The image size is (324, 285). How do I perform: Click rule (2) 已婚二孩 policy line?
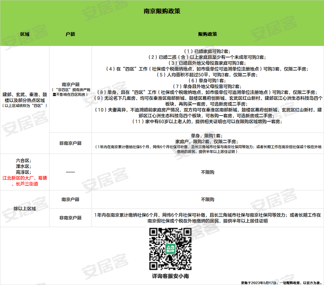pos(207,57)
